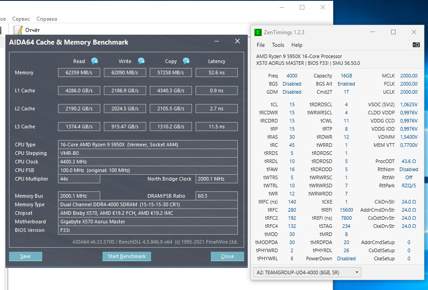The image size is (428, 290).
Task: Click the RttNom Disabled value
Action: click(x=409, y=169)
